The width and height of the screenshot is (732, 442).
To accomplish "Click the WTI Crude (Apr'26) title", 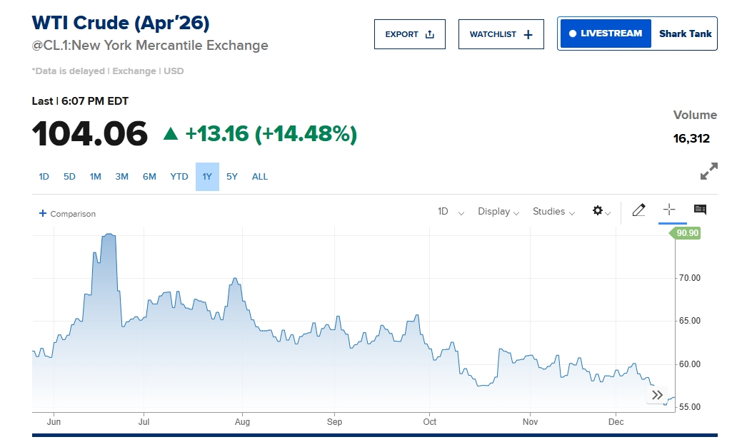I will point(121,23).
